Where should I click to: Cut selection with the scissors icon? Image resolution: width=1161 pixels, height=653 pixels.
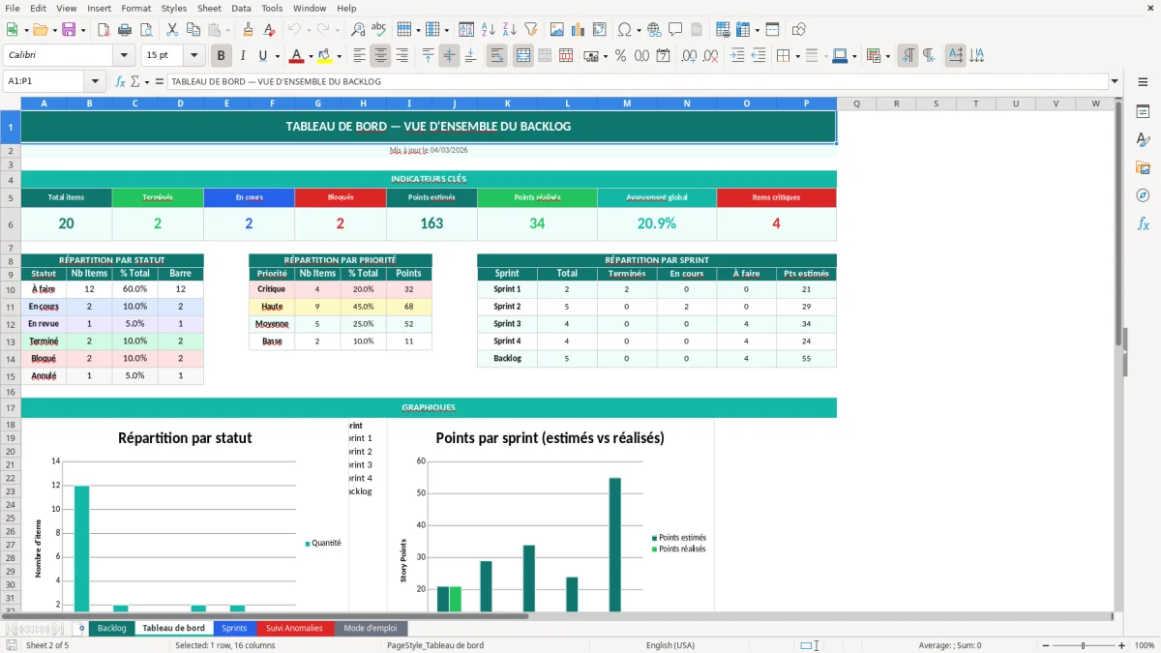[x=171, y=30]
